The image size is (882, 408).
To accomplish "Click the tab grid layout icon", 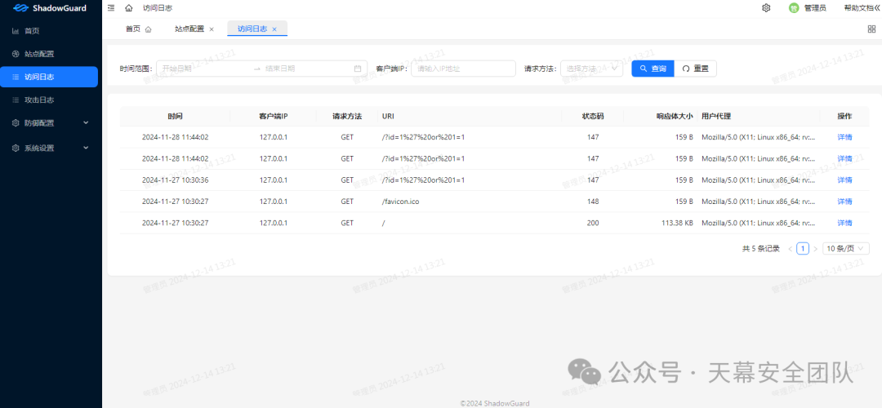I will [x=871, y=29].
